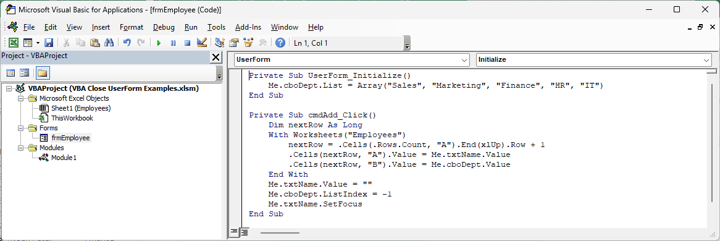This screenshot has height=241, width=720.
Task: Open the File menu
Action: (28, 27)
